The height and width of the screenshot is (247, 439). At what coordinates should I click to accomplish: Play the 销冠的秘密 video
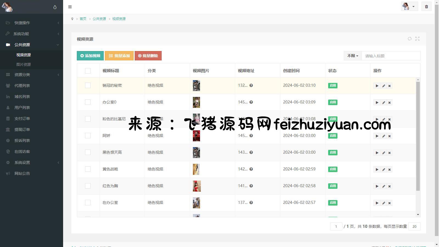377,86
